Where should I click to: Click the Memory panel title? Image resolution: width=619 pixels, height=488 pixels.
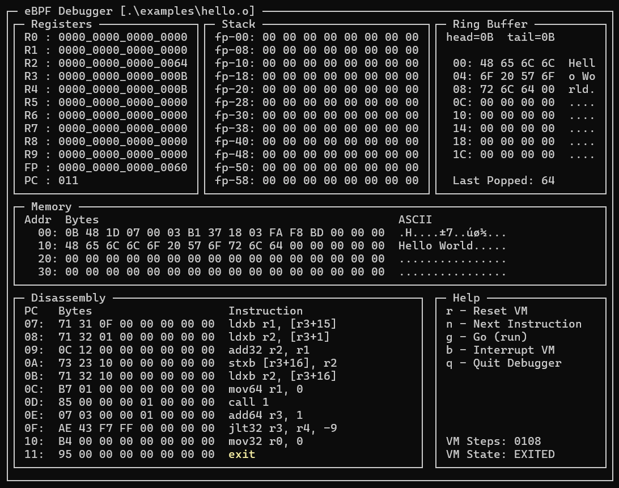point(50,206)
